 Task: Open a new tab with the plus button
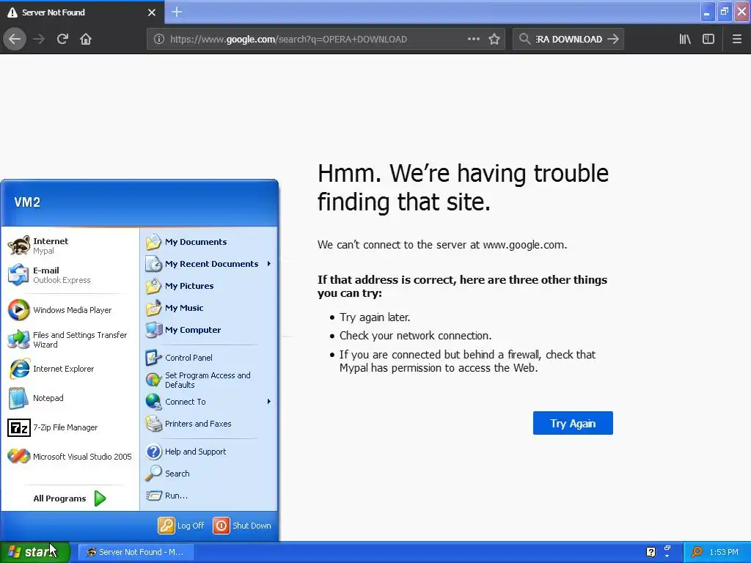[x=177, y=12]
